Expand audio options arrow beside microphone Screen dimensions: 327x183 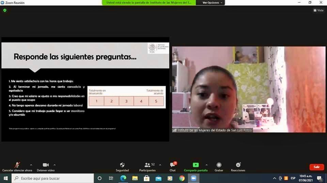(x=31, y=165)
